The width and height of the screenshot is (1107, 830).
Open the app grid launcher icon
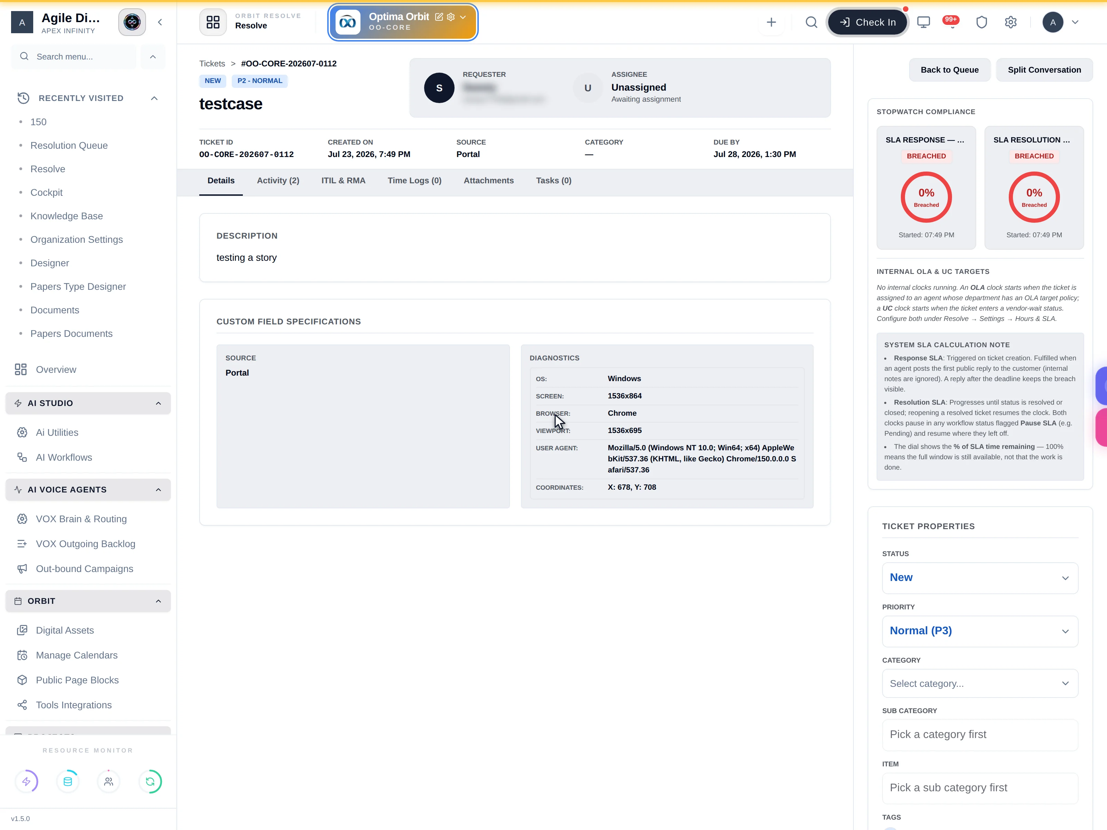[x=213, y=22]
